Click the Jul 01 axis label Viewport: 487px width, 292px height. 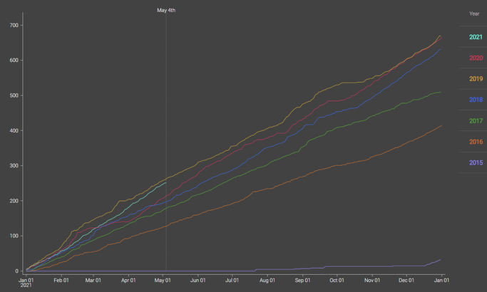coord(232,280)
